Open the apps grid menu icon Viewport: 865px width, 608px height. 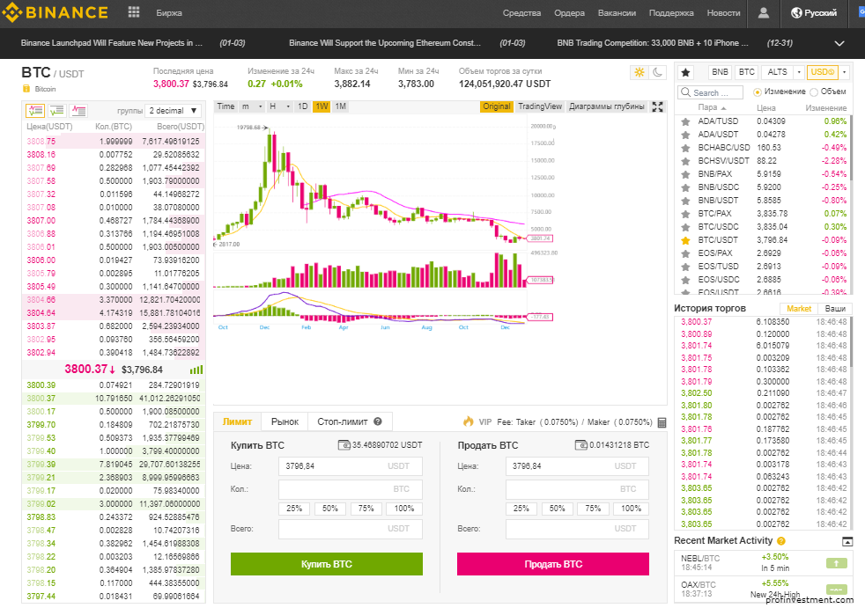coord(134,12)
